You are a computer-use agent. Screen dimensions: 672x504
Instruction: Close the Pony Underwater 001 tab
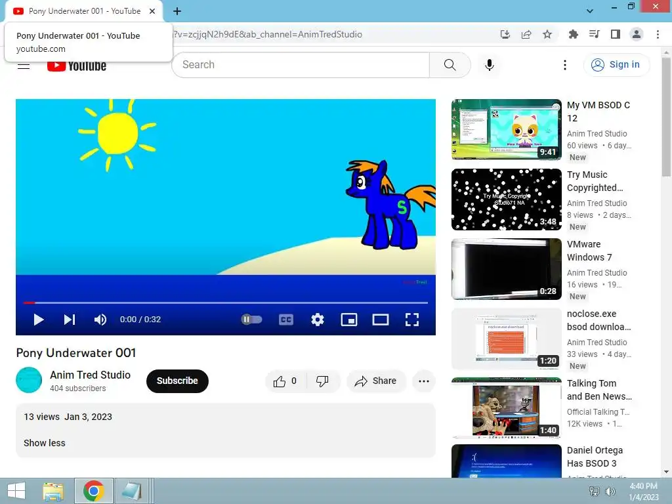[x=152, y=11]
